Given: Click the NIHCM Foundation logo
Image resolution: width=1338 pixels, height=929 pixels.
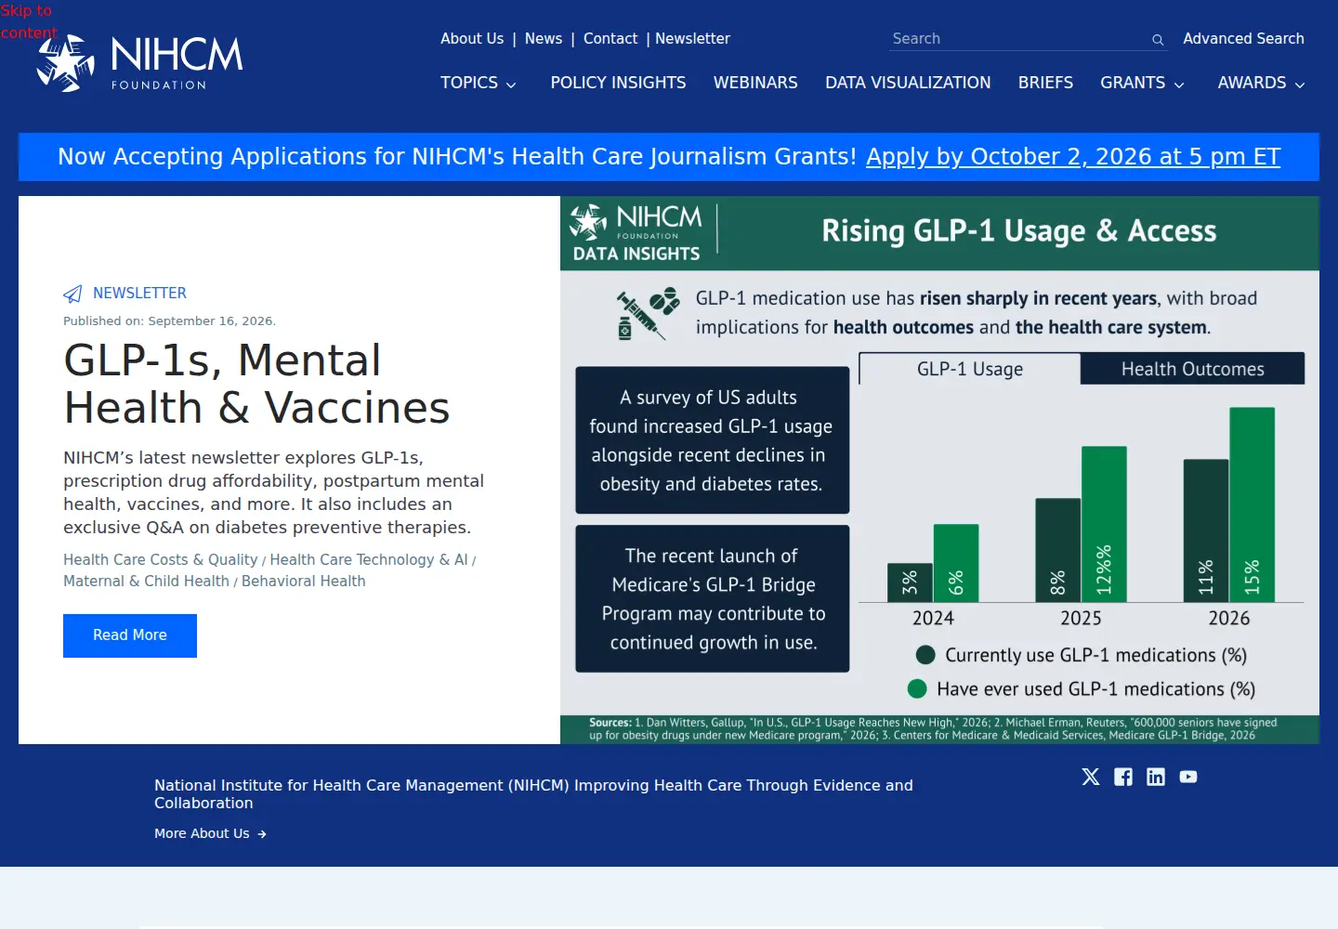Looking at the screenshot, I should (x=139, y=62).
